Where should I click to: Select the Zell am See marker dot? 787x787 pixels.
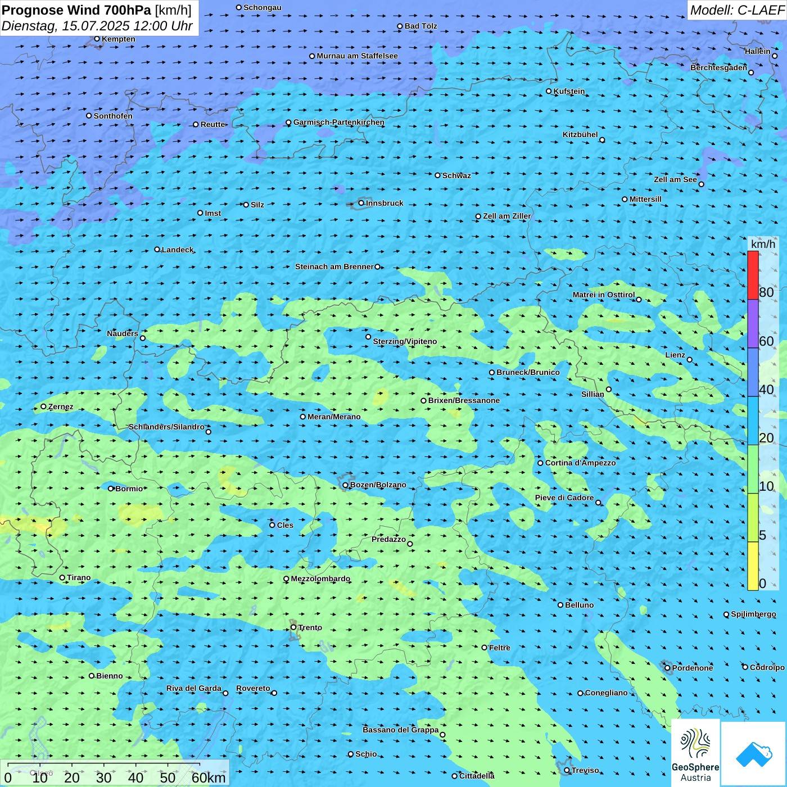tap(701, 184)
